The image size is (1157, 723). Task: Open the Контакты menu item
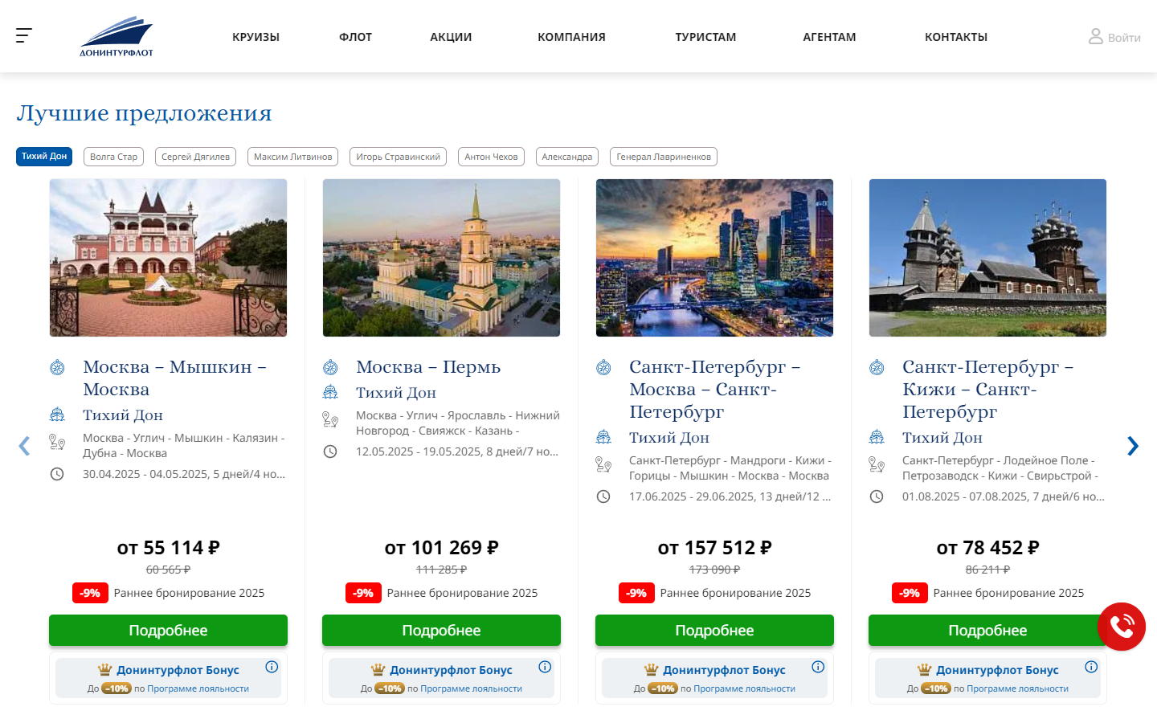955,37
